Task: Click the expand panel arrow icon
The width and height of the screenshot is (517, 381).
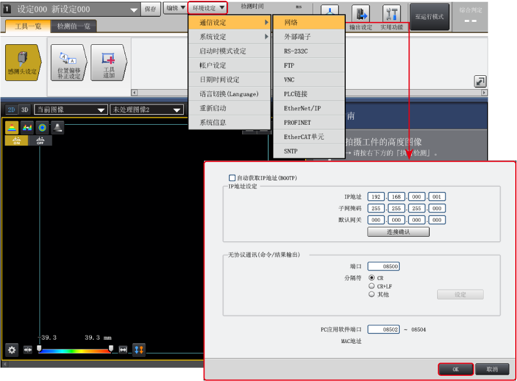Action: tap(480, 82)
